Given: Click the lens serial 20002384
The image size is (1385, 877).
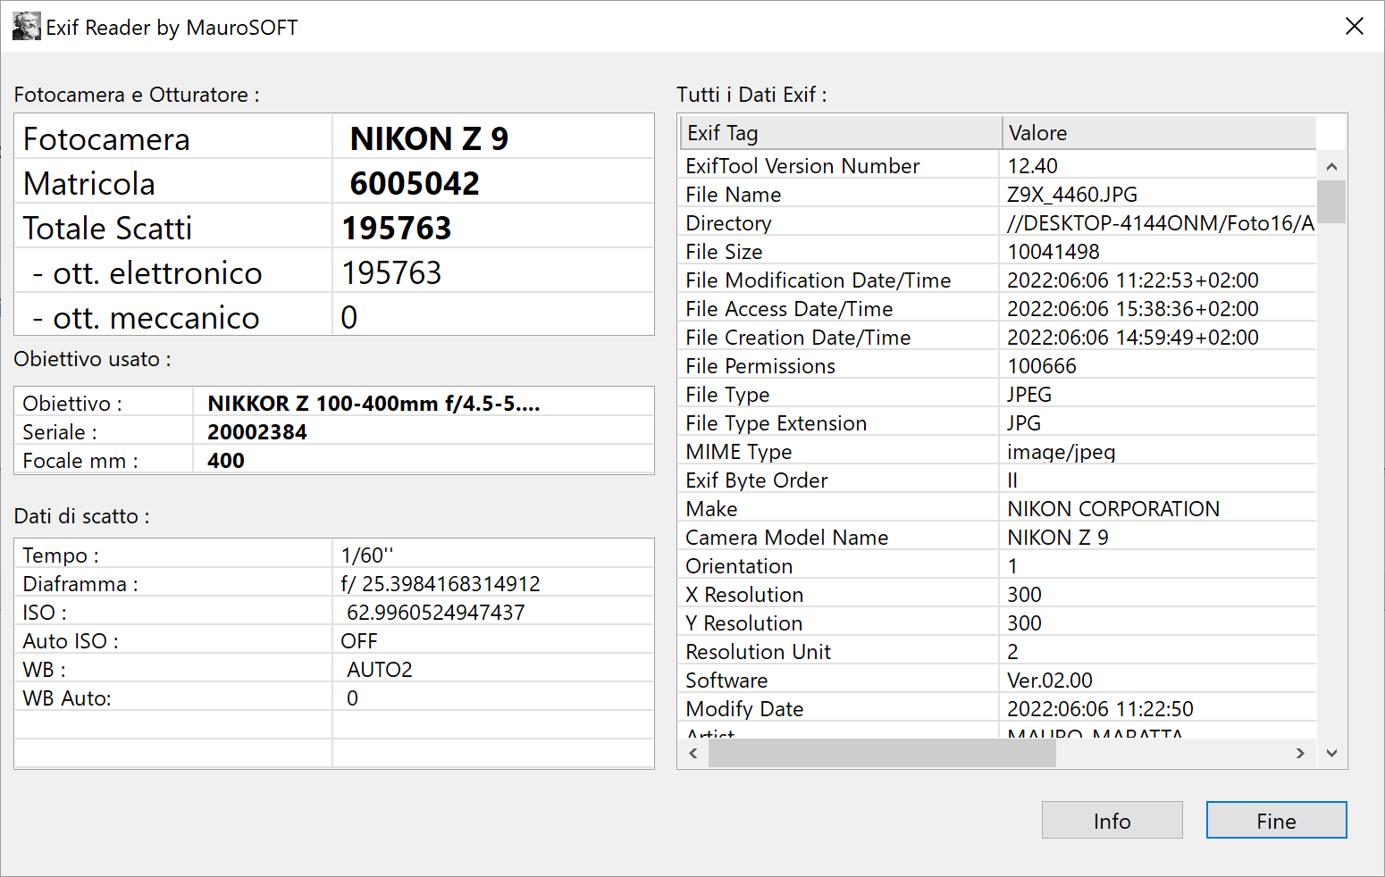Looking at the screenshot, I should [x=257, y=432].
